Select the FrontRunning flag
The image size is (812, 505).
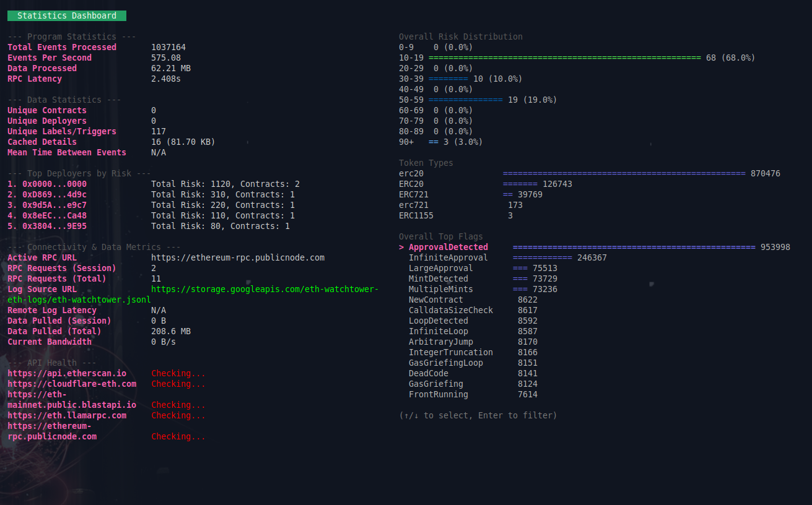(x=438, y=395)
